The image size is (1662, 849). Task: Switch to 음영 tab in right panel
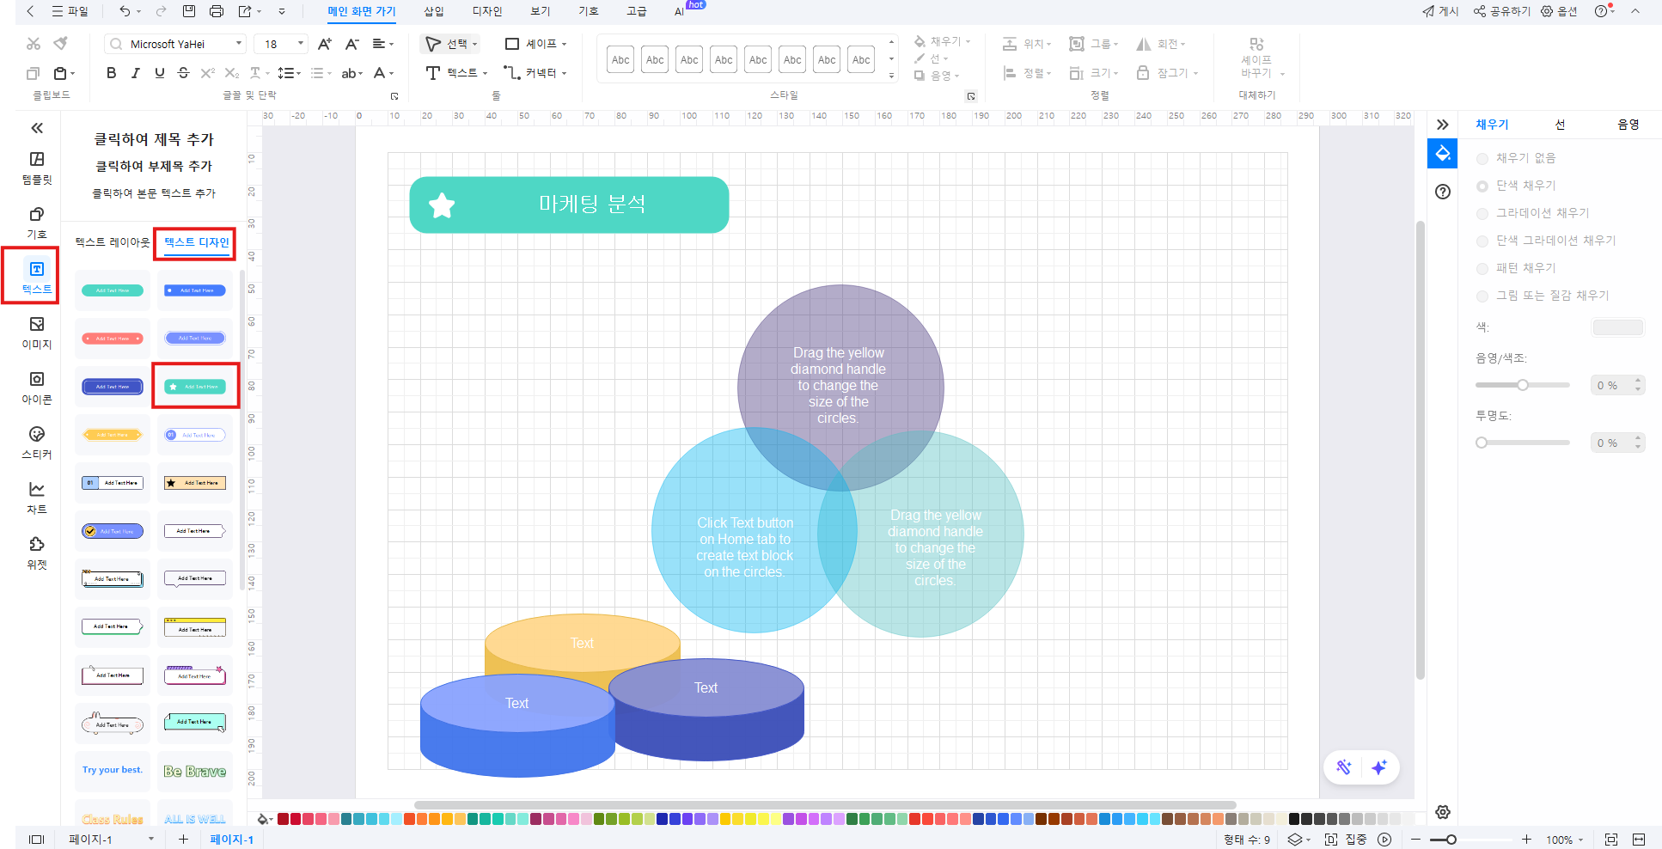pyautogui.click(x=1628, y=125)
